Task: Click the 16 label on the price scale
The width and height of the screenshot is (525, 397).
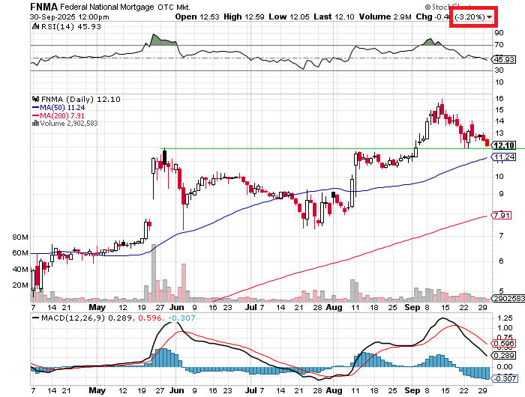Action: point(499,98)
